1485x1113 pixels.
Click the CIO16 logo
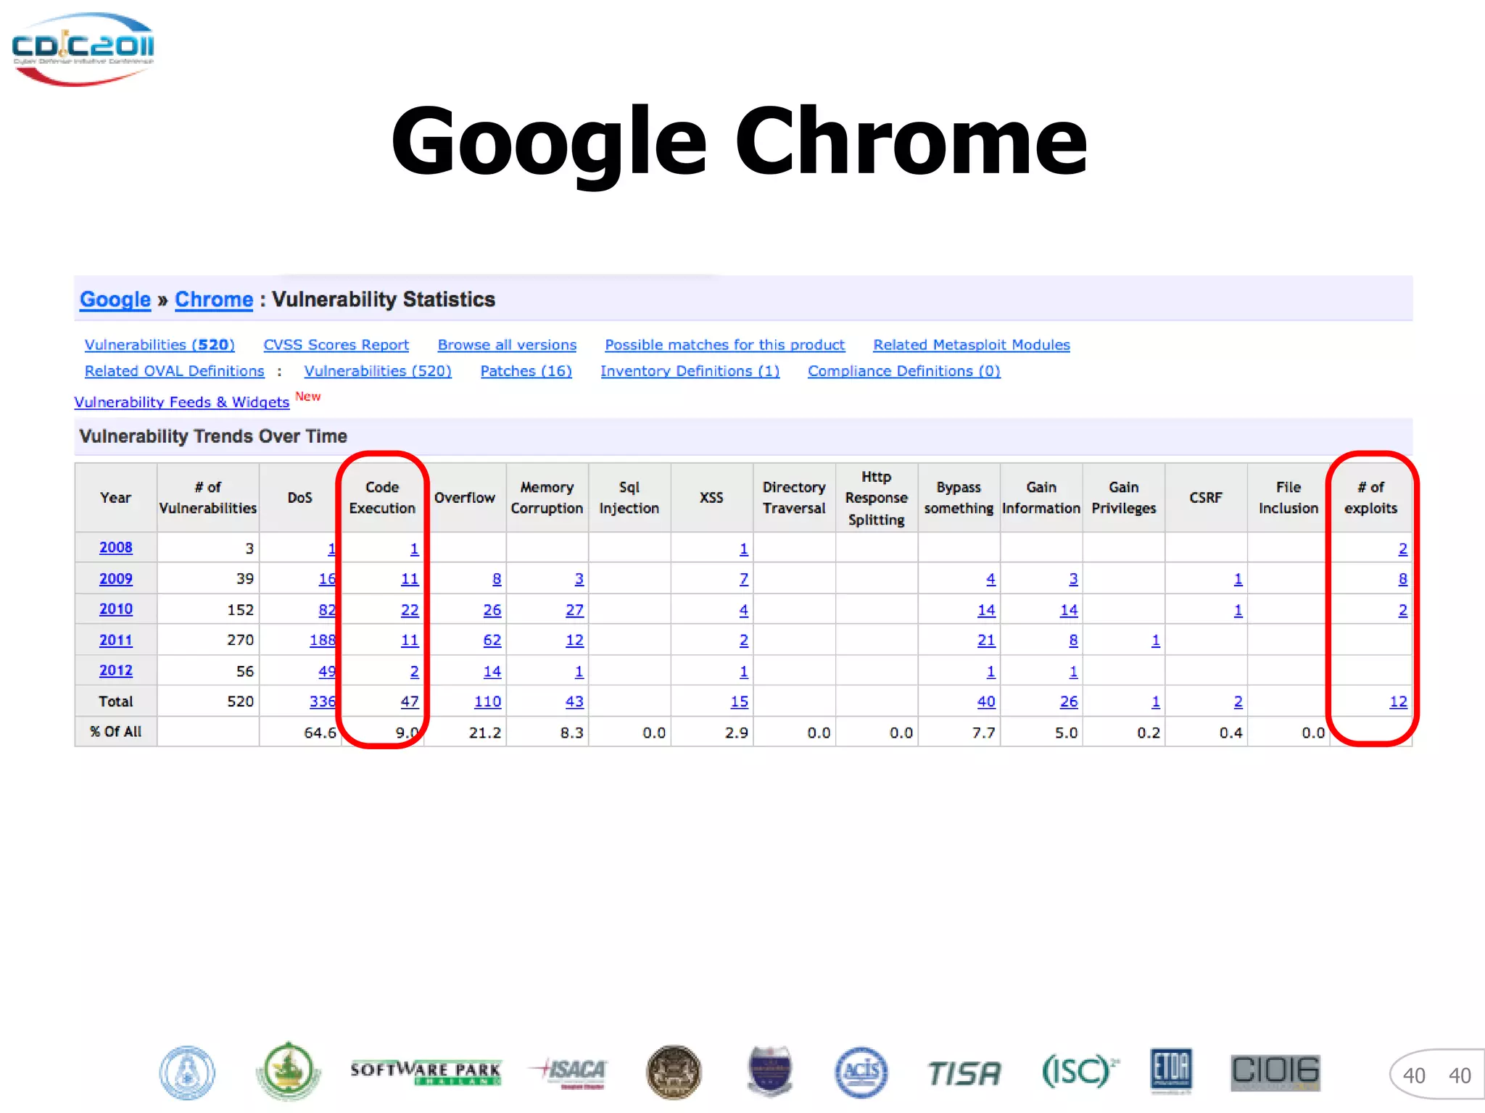(1275, 1072)
